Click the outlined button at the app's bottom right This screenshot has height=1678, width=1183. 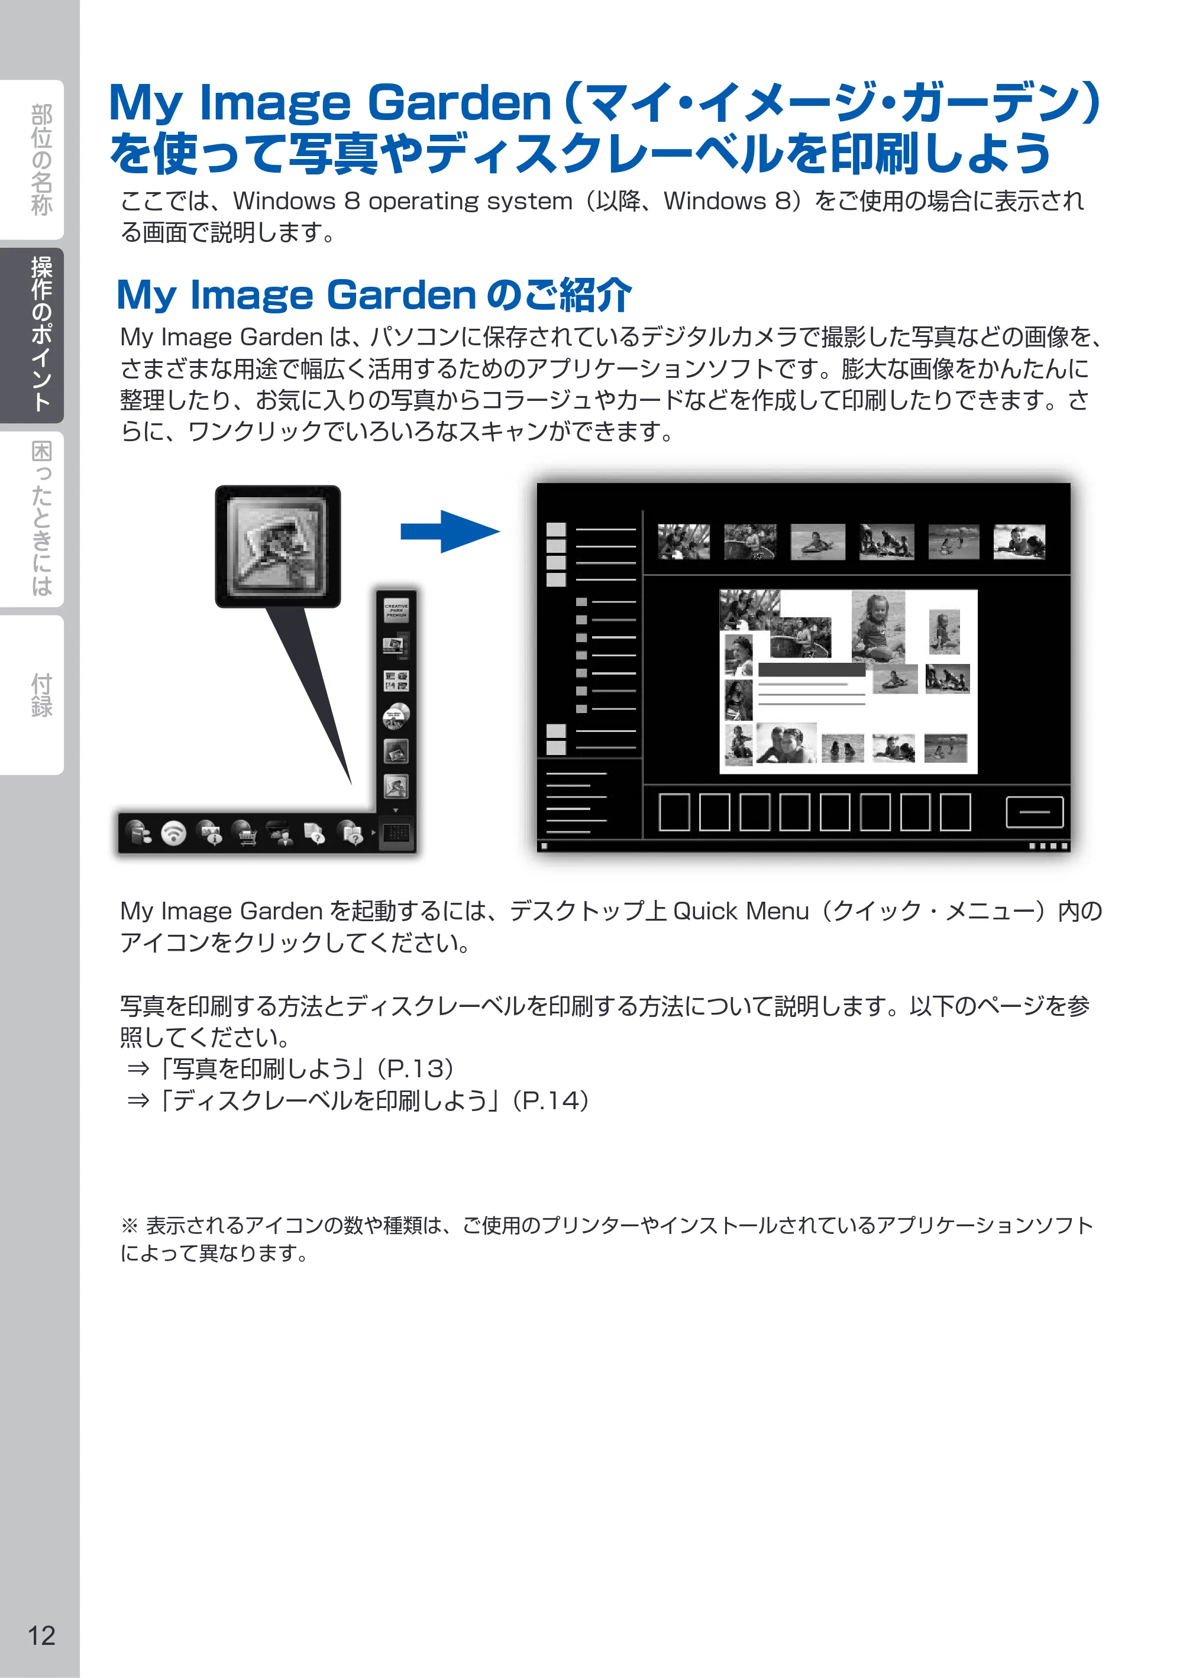(1035, 812)
